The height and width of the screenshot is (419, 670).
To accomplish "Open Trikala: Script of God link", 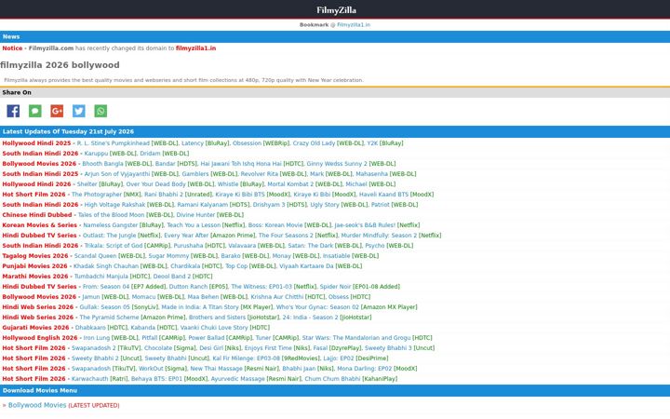I will (114, 246).
